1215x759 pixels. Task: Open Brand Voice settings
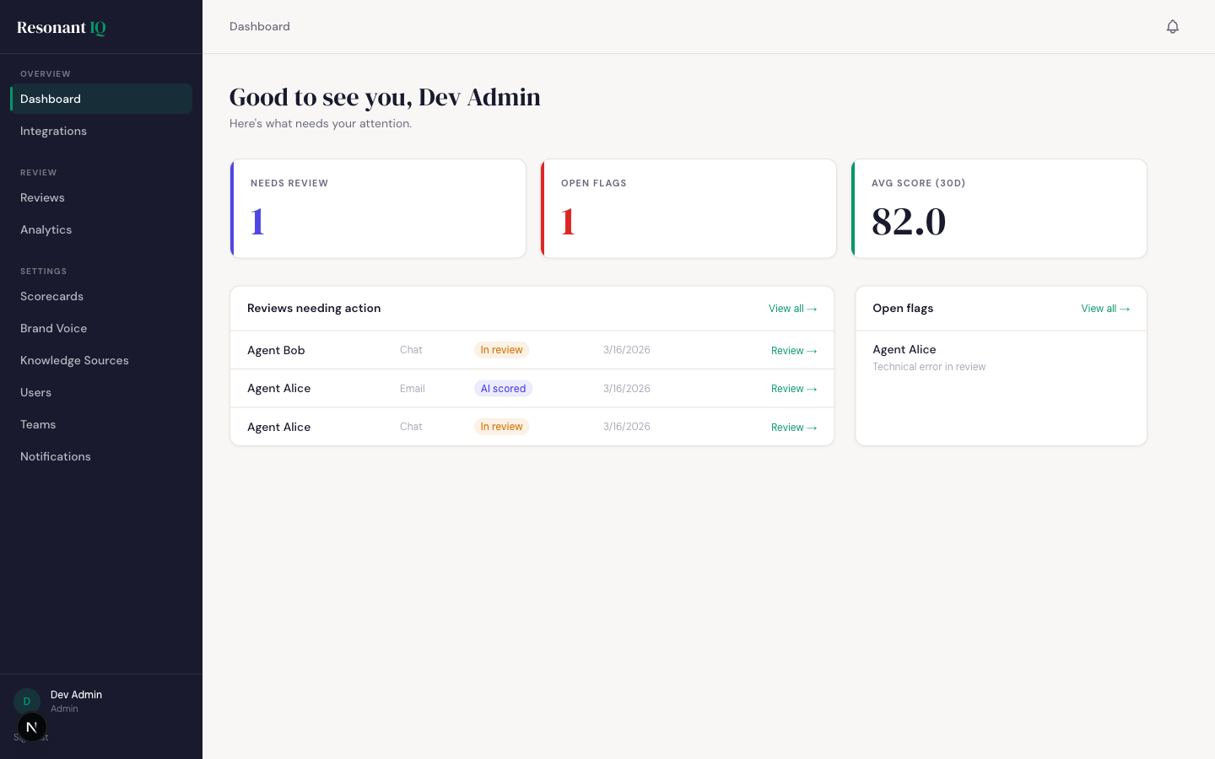point(53,328)
